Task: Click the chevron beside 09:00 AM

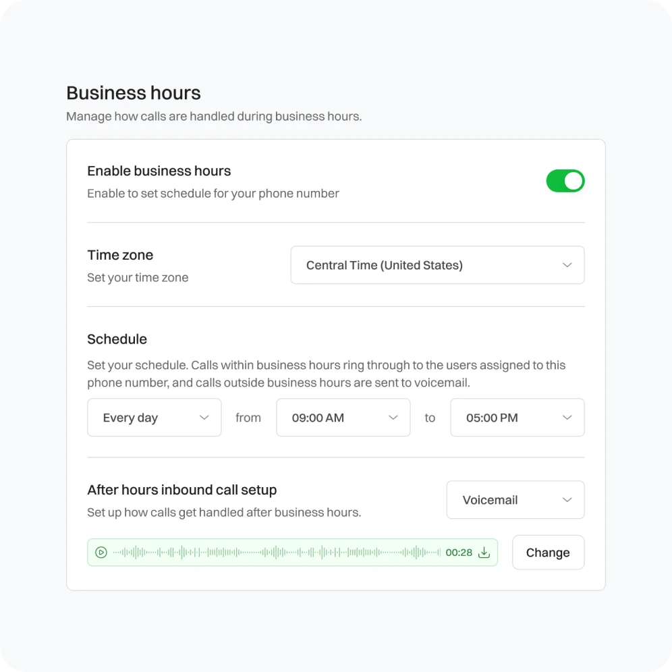Action: pyautogui.click(x=393, y=418)
